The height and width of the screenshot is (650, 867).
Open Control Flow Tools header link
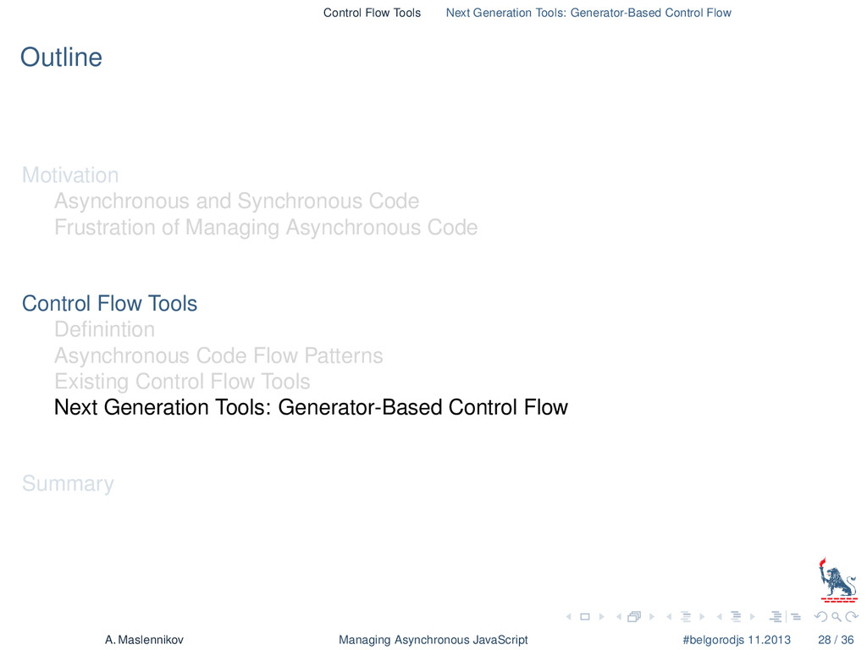[x=373, y=13]
